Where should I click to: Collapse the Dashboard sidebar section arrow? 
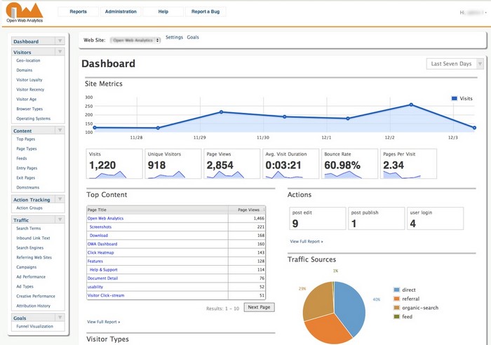(60, 41)
